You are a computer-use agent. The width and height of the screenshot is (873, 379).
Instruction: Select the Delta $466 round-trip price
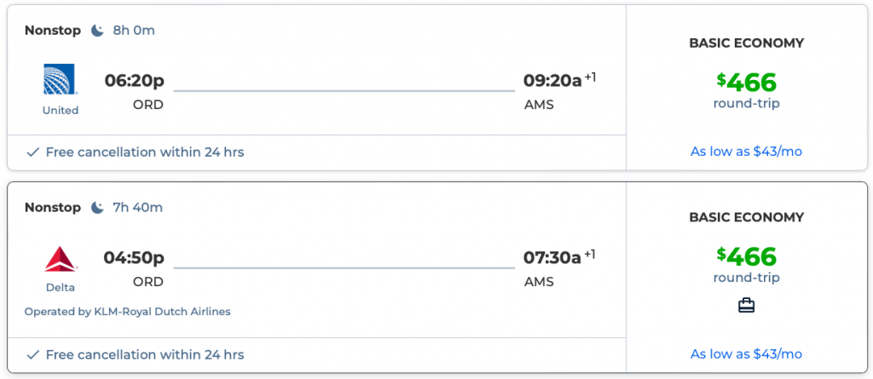coord(746,256)
